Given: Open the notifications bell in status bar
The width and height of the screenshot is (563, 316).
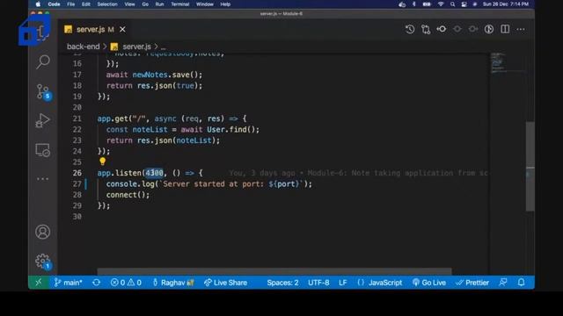Looking at the screenshot, I should pos(522,283).
